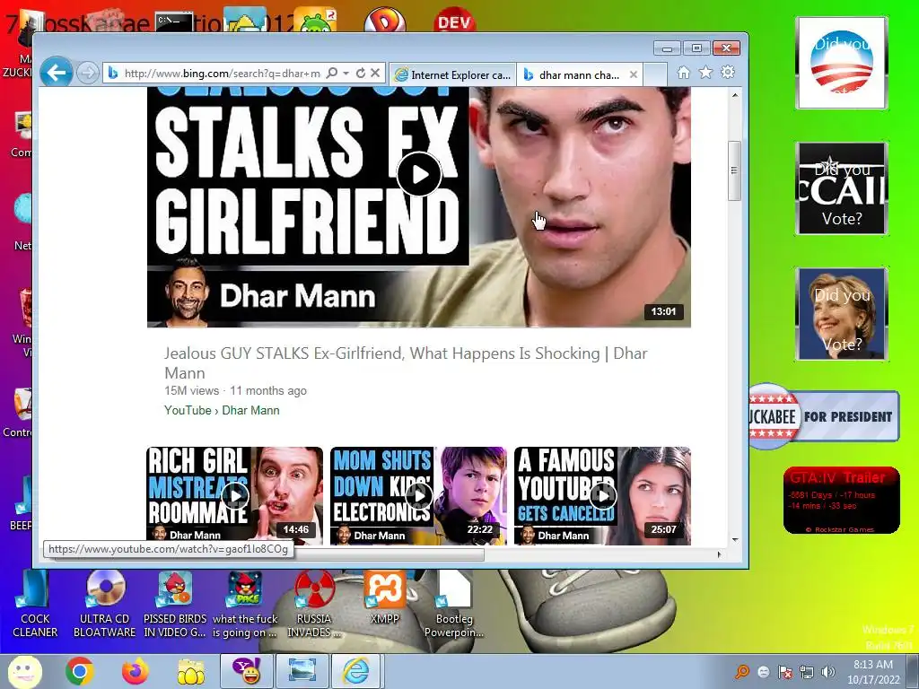Viewport: 919px width, 689px height.
Task: Maximize the Internet Explorer window
Action: pos(696,48)
